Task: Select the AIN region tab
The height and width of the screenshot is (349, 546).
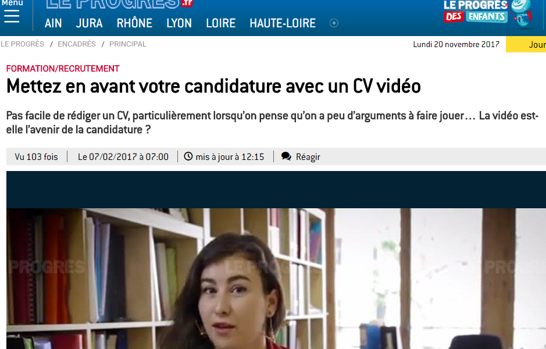Action: [x=53, y=23]
